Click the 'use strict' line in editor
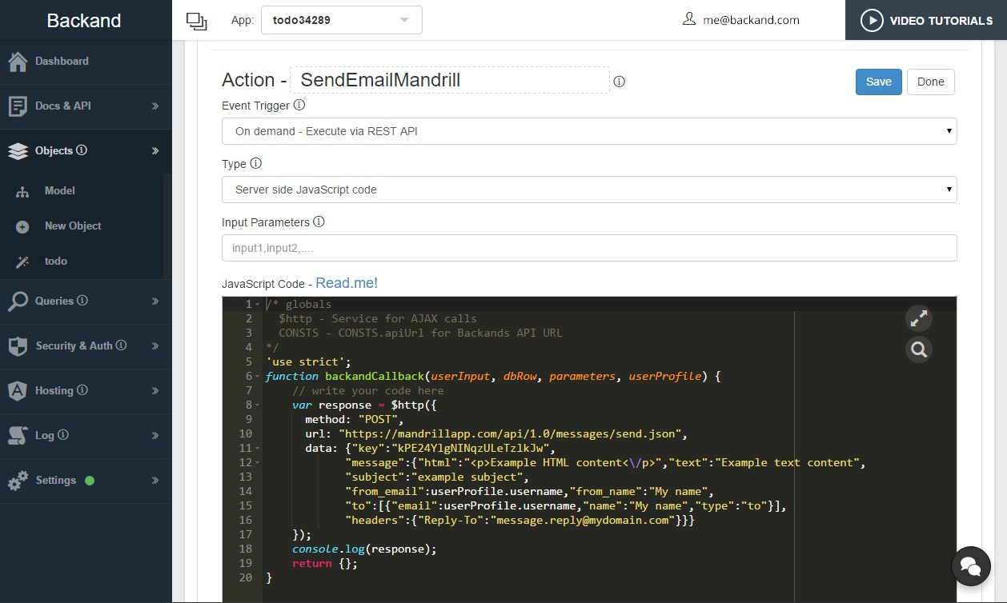This screenshot has height=603, width=1007. 308,362
